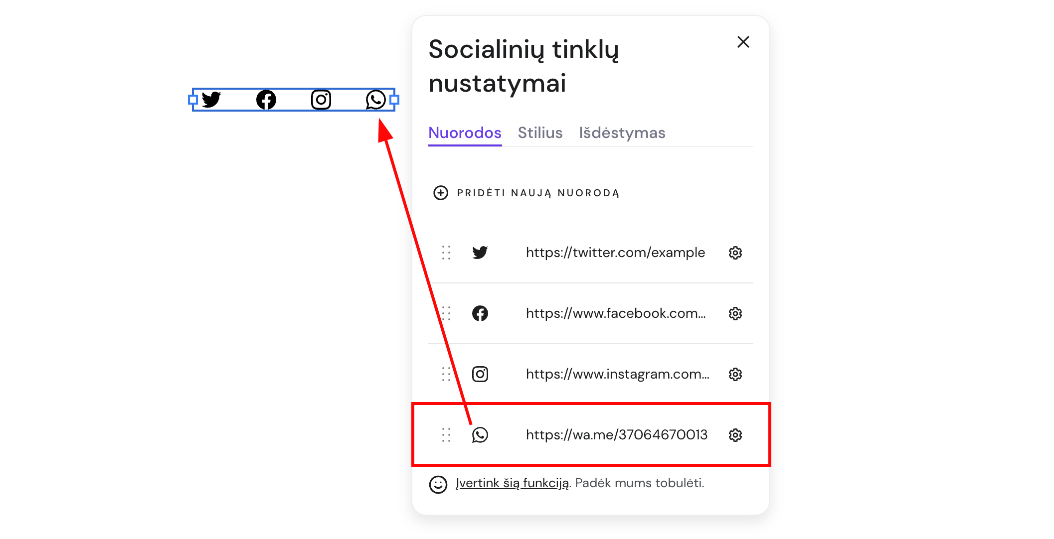Edit the twitter.com/example URL field
Screen dimensions: 1054x539
coord(615,253)
